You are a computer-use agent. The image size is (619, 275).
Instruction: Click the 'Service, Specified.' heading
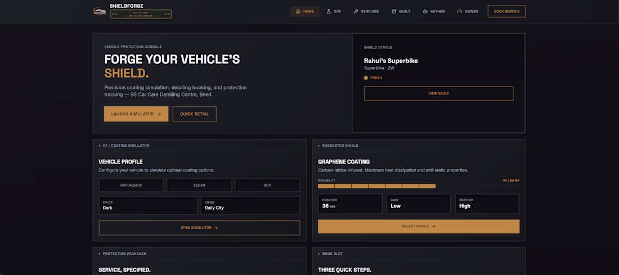pos(124,271)
